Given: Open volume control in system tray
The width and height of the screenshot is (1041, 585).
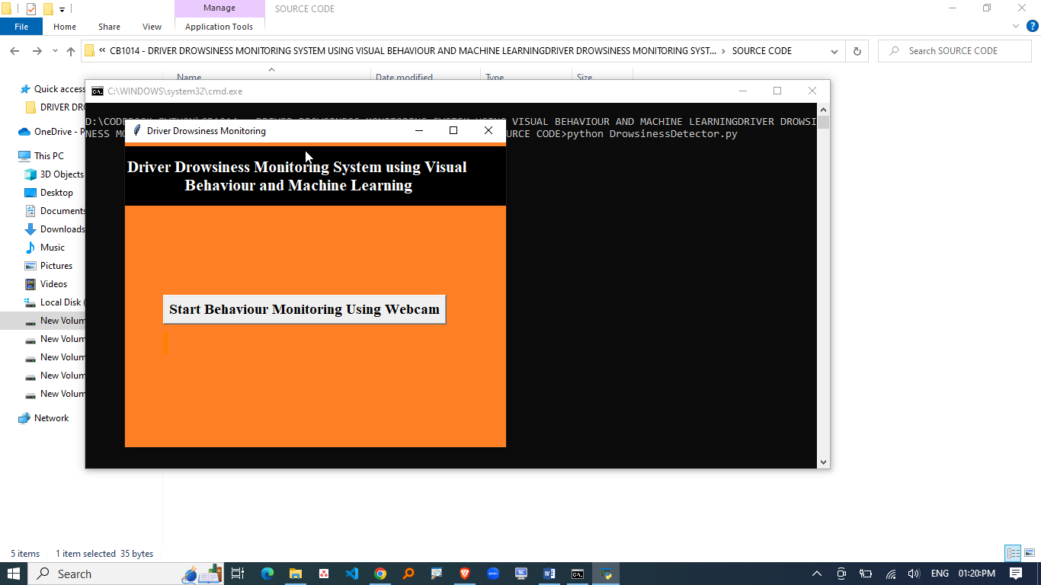Looking at the screenshot, I should [914, 574].
